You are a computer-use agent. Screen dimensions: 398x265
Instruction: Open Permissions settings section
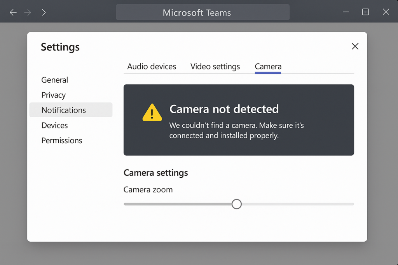[62, 140]
